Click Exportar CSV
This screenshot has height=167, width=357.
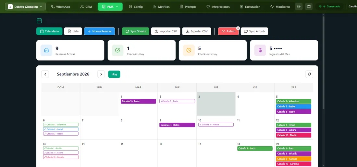pos(197,31)
